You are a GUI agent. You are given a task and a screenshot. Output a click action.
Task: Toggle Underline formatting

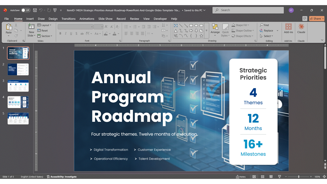pyautogui.click(x=71, y=33)
